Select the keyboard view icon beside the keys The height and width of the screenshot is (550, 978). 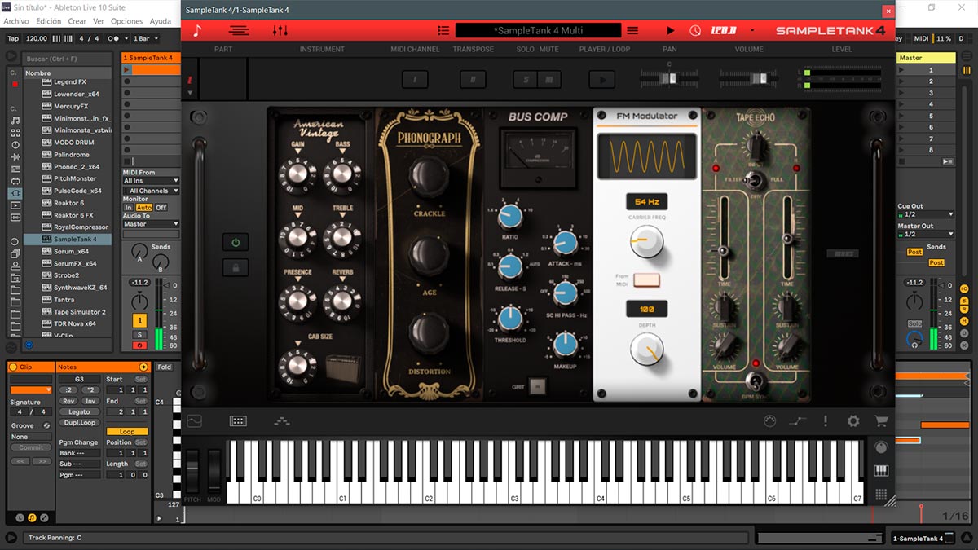click(x=880, y=471)
